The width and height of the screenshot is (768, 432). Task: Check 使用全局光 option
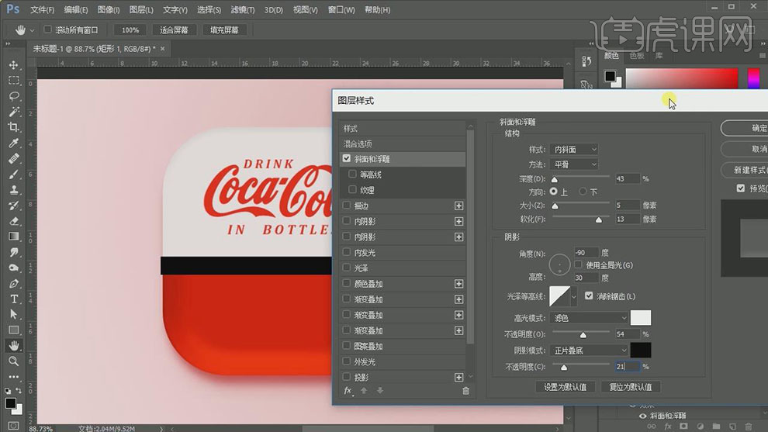click(x=579, y=265)
